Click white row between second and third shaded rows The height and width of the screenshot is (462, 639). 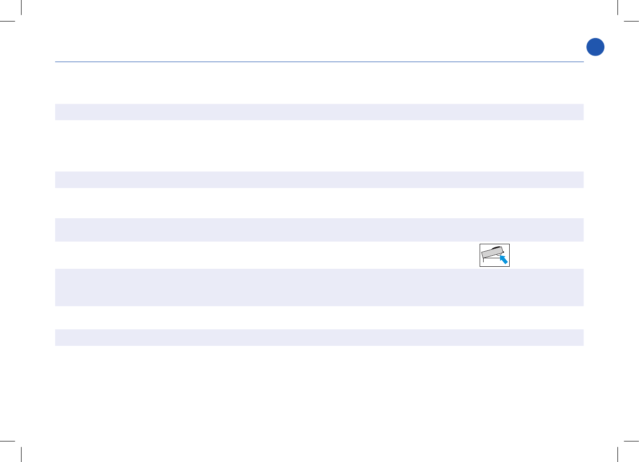click(x=319, y=203)
